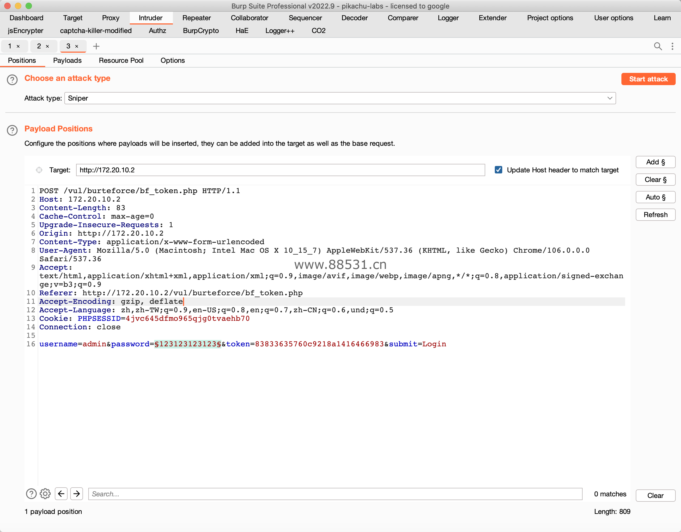681x532 pixels.
Task: Select the Positions tab
Action: pyautogui.click(x=22, y=60)
